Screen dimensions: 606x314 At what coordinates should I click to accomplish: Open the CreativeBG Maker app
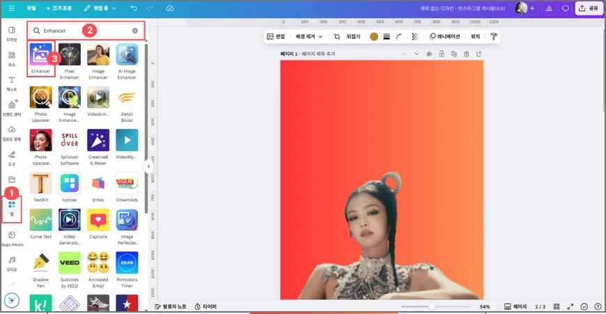coord(98,147)
